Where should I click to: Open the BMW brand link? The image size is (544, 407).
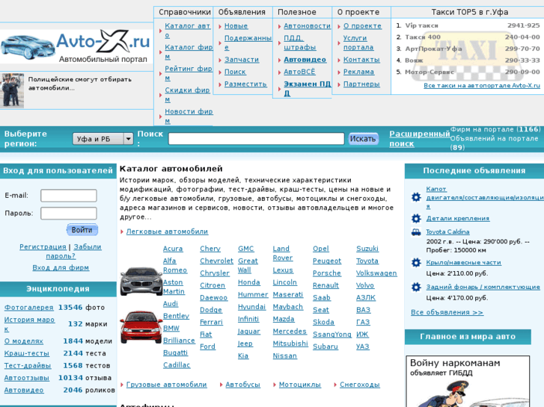[171, 328]
